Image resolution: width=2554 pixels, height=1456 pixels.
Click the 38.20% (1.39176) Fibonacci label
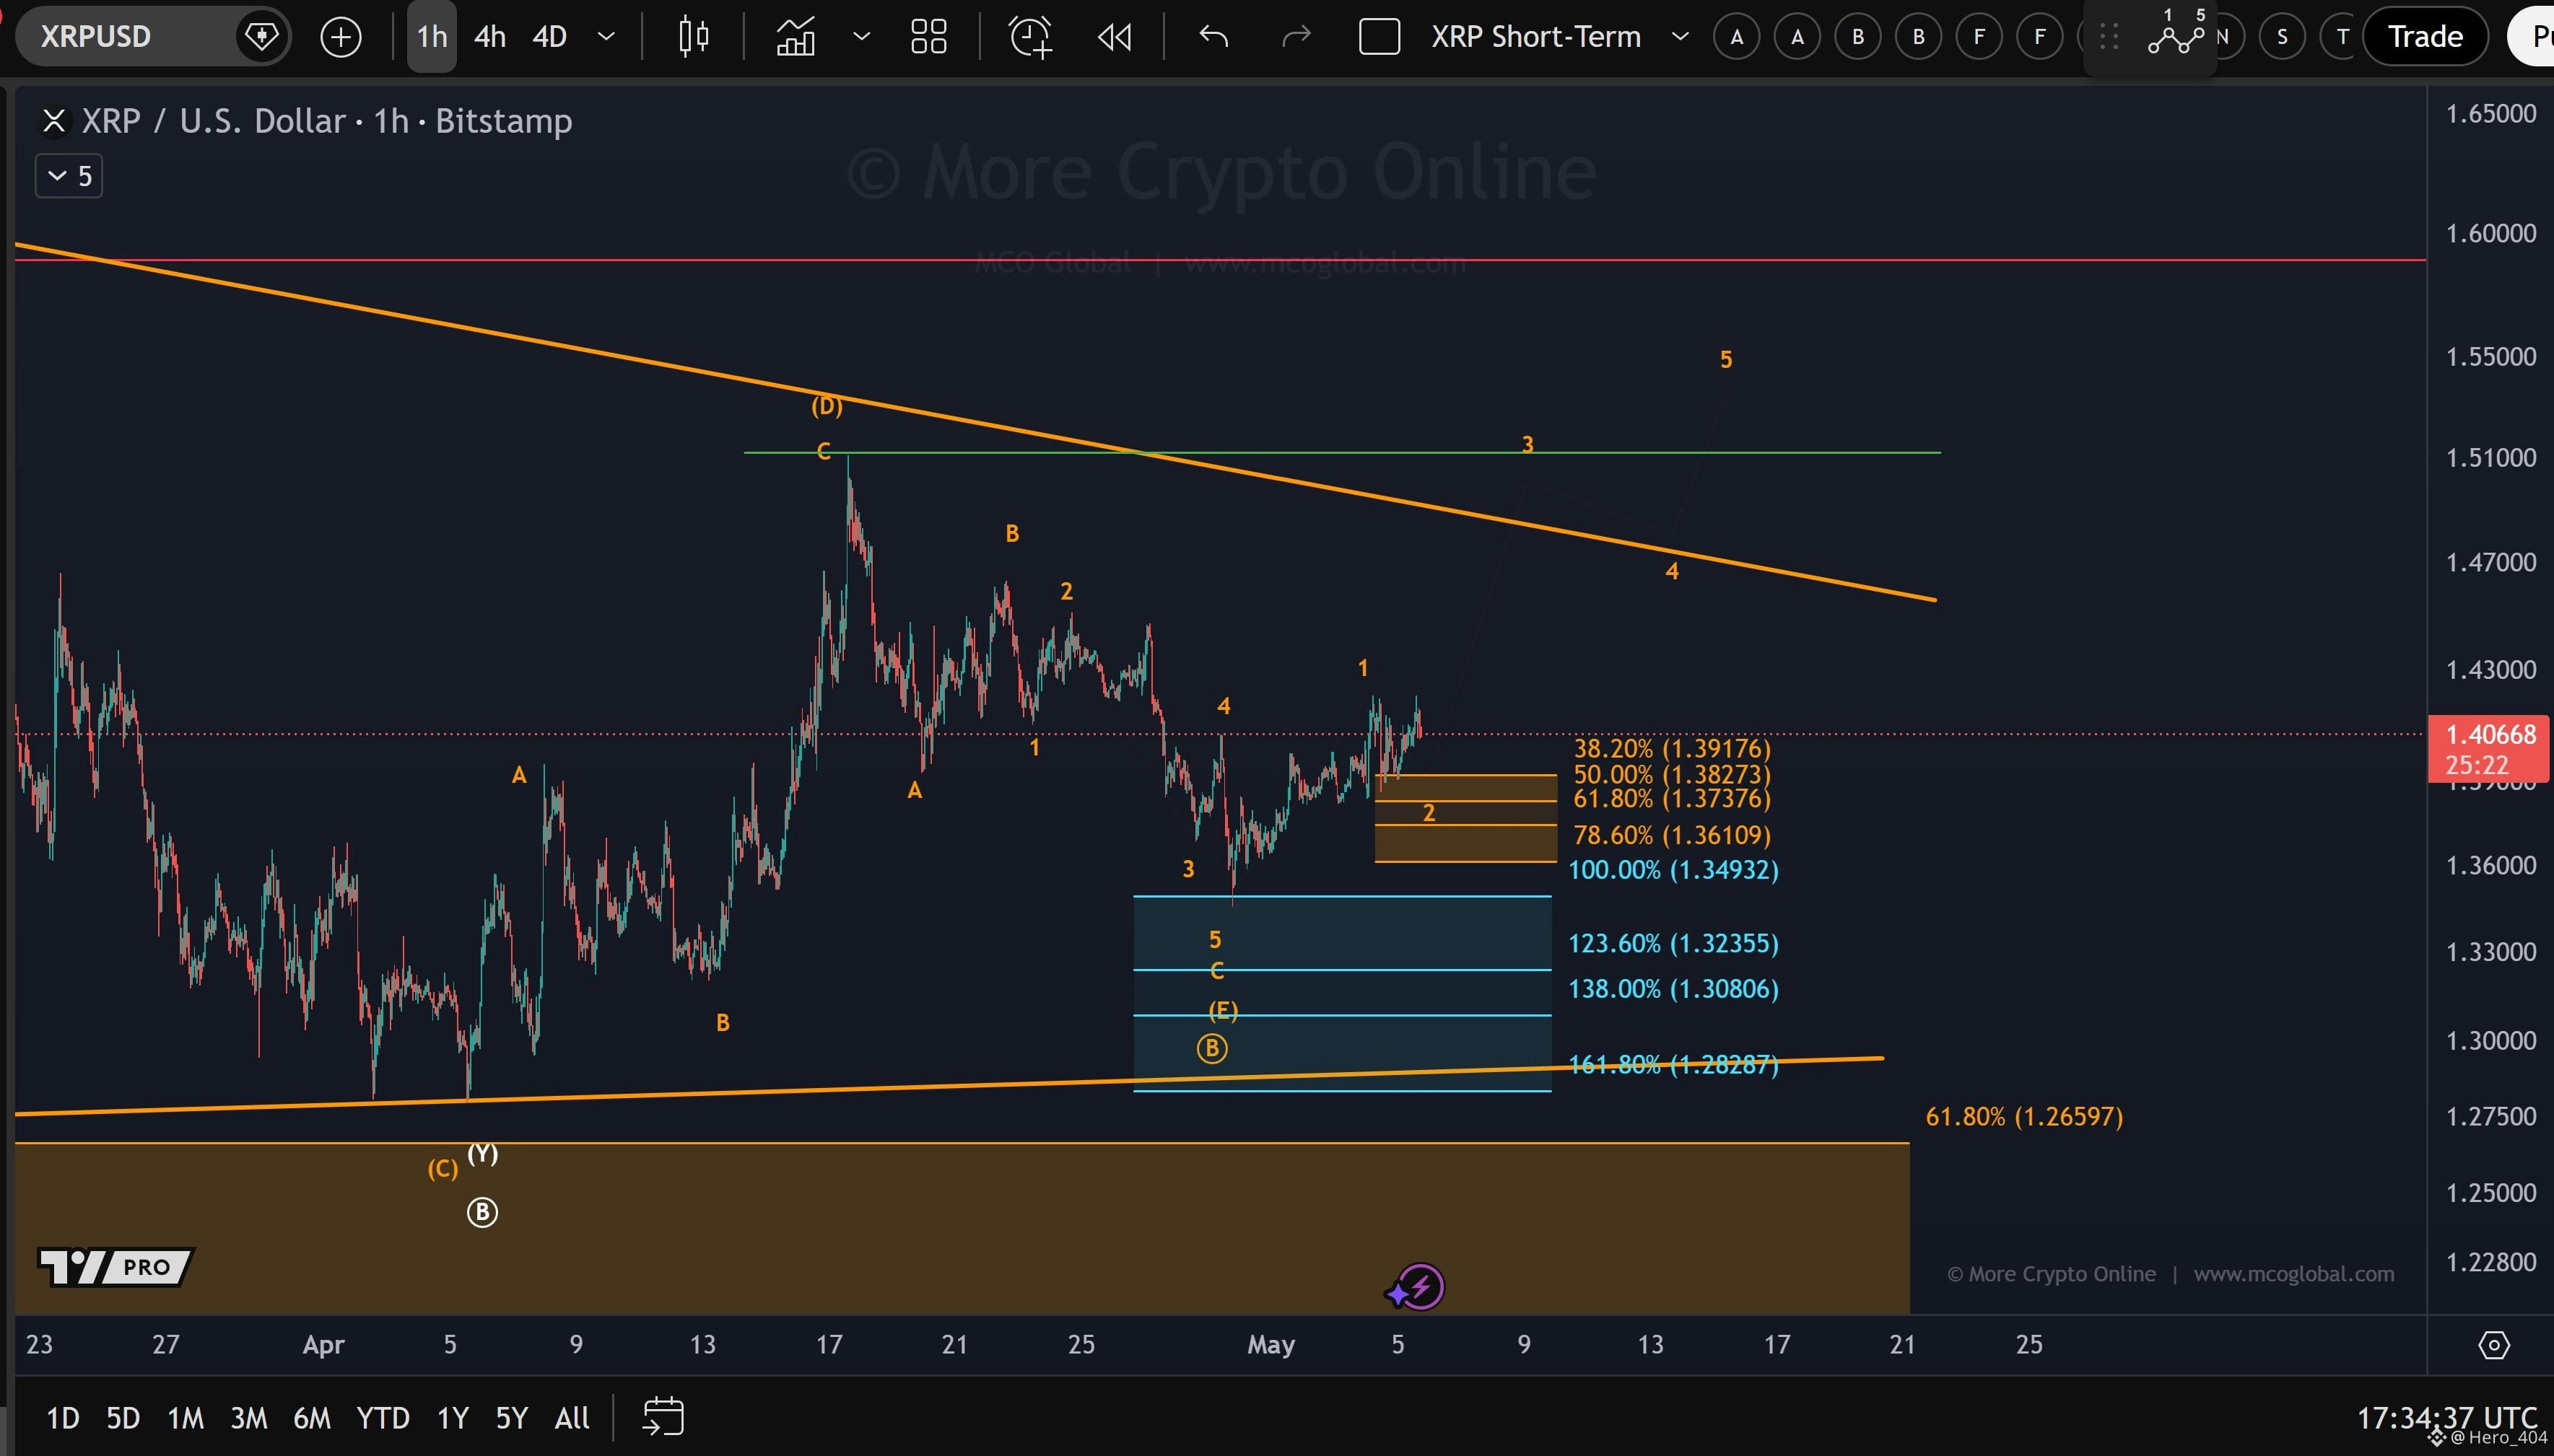(x=1672, y=748)
